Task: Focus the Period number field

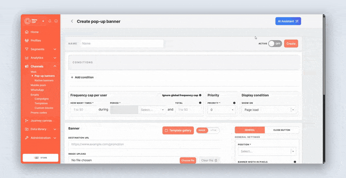Action: point(124,109)
